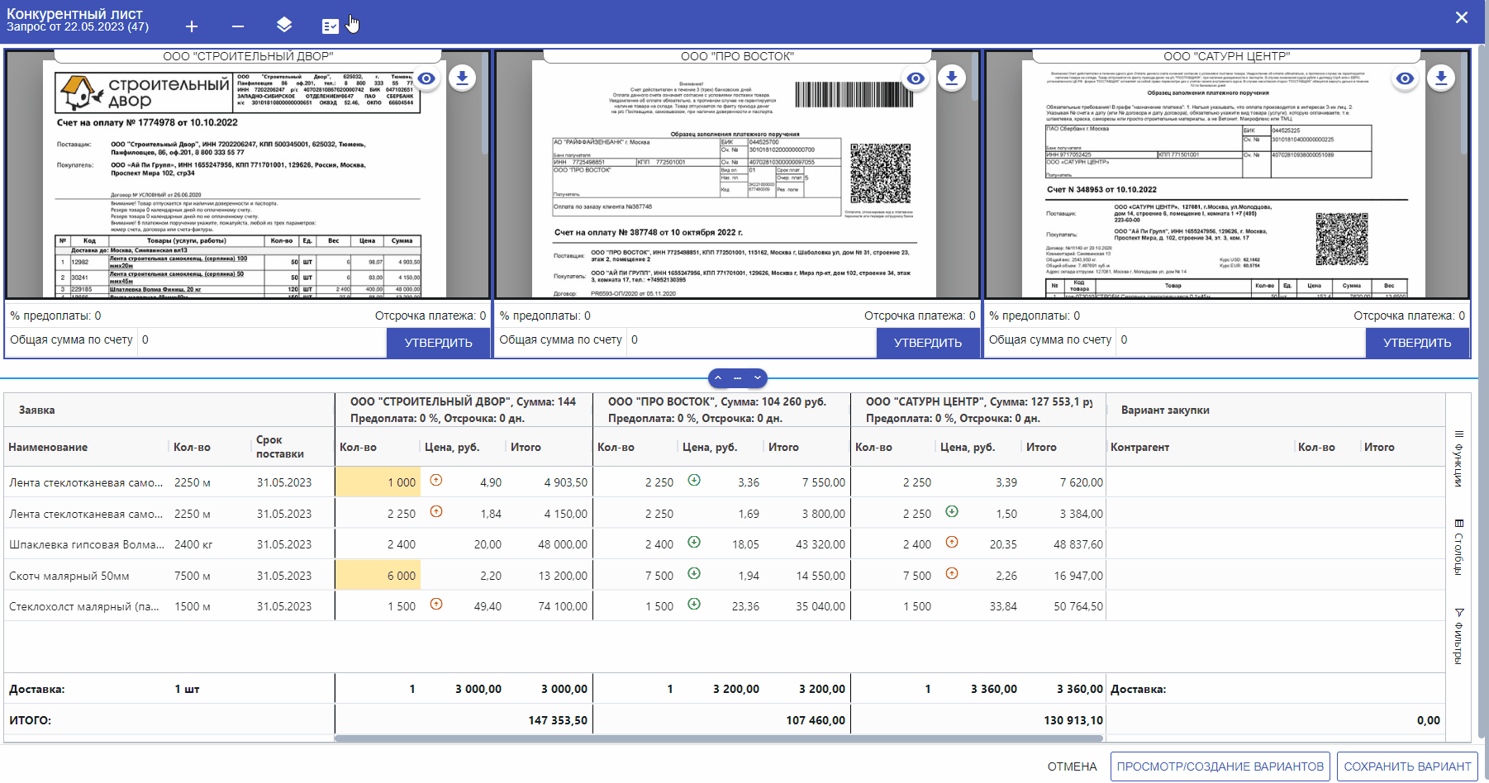The image size is (1489, 783).
Task: Download the ООО "СТРОИТЕЛЬНЫЙ ДВОР" invoice
Action: tap(462, 78)
